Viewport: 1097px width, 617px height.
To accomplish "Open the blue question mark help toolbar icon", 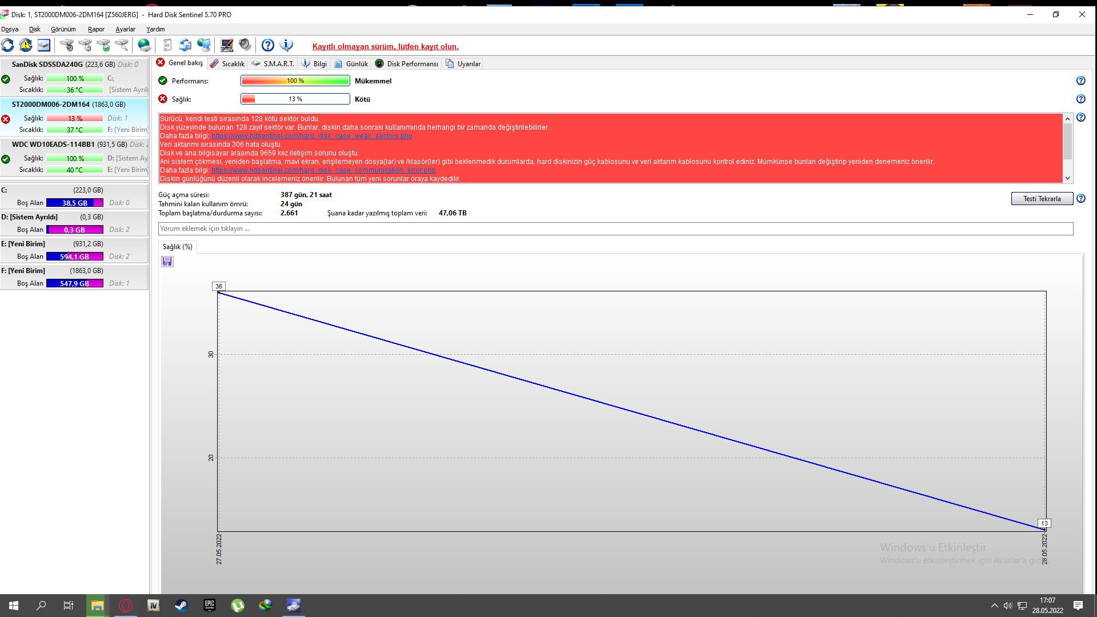I will (268, 45).
